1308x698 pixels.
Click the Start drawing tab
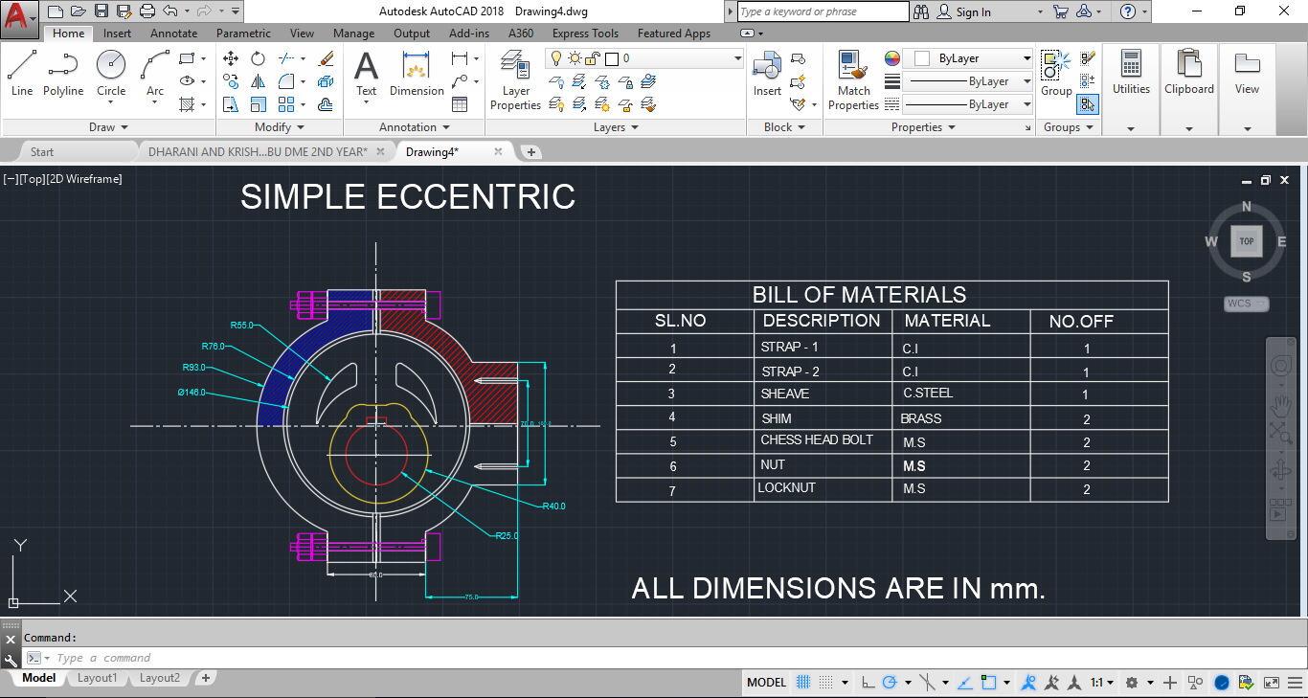coord(42,151)
